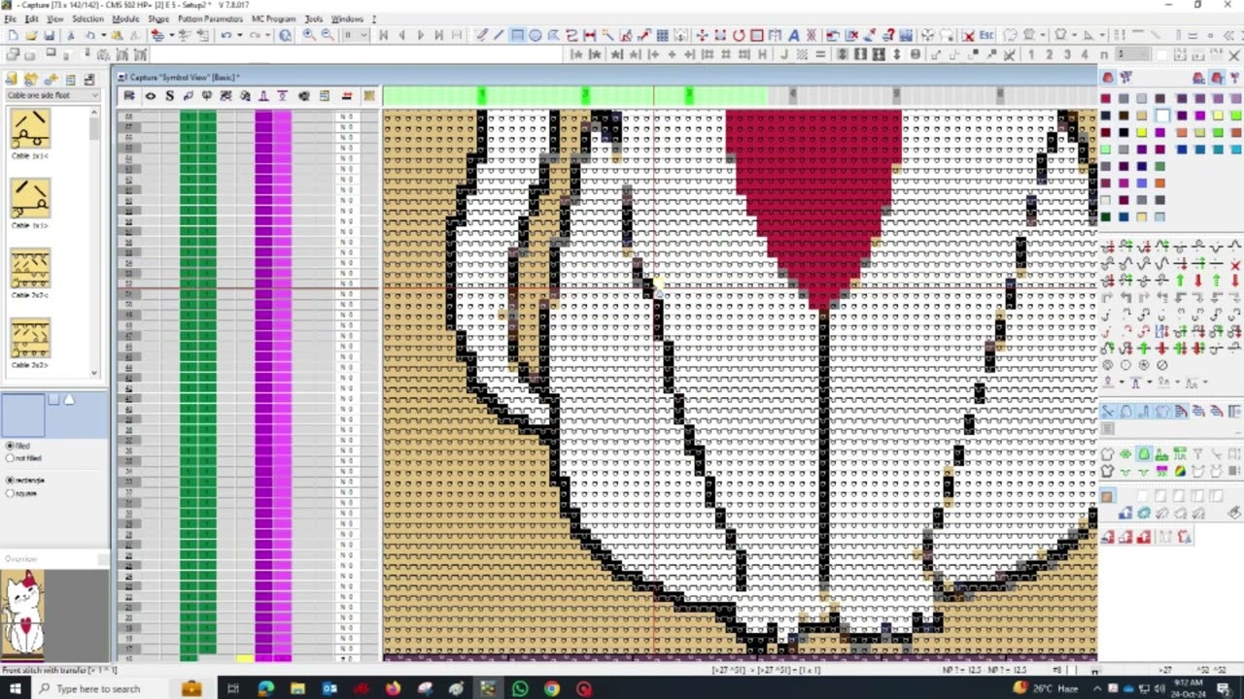Click the red arrows icon in Symbol View toolbar
The image size is (1244, 699).
(346, 96)
